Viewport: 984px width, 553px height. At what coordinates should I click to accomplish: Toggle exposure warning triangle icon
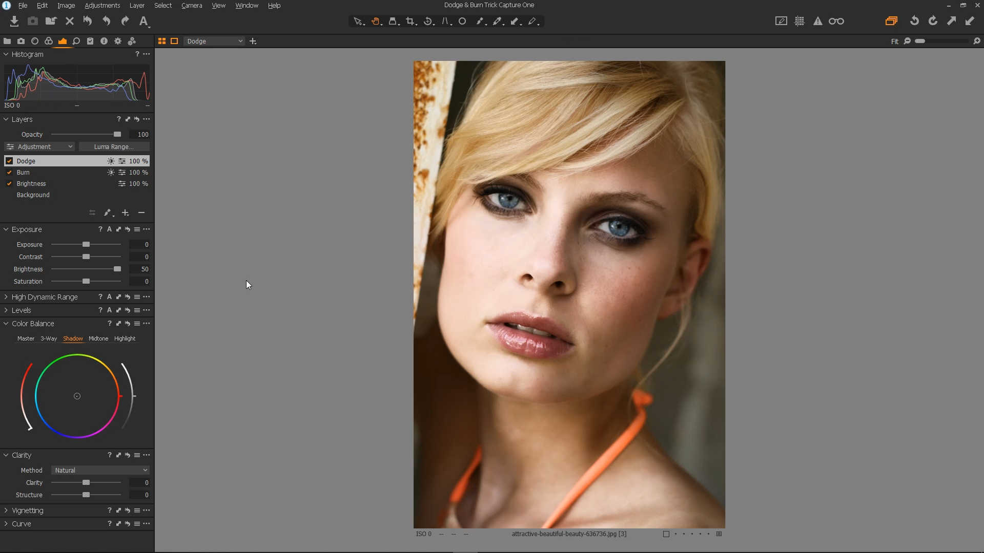pos(818,22)
